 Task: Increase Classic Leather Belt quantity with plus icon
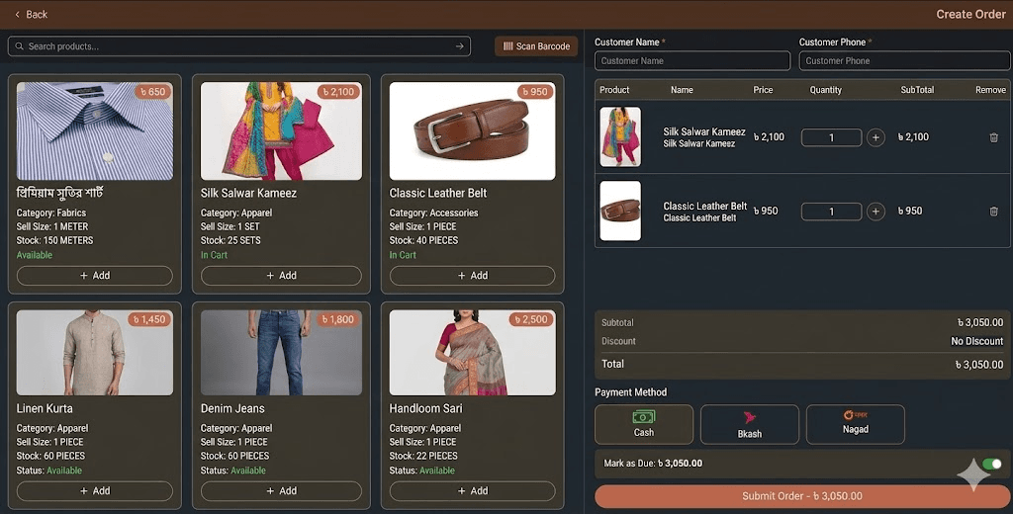tap(875, 212)
